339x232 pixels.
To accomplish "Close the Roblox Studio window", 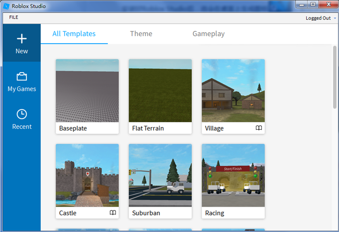I will click(x=328, y=4).
